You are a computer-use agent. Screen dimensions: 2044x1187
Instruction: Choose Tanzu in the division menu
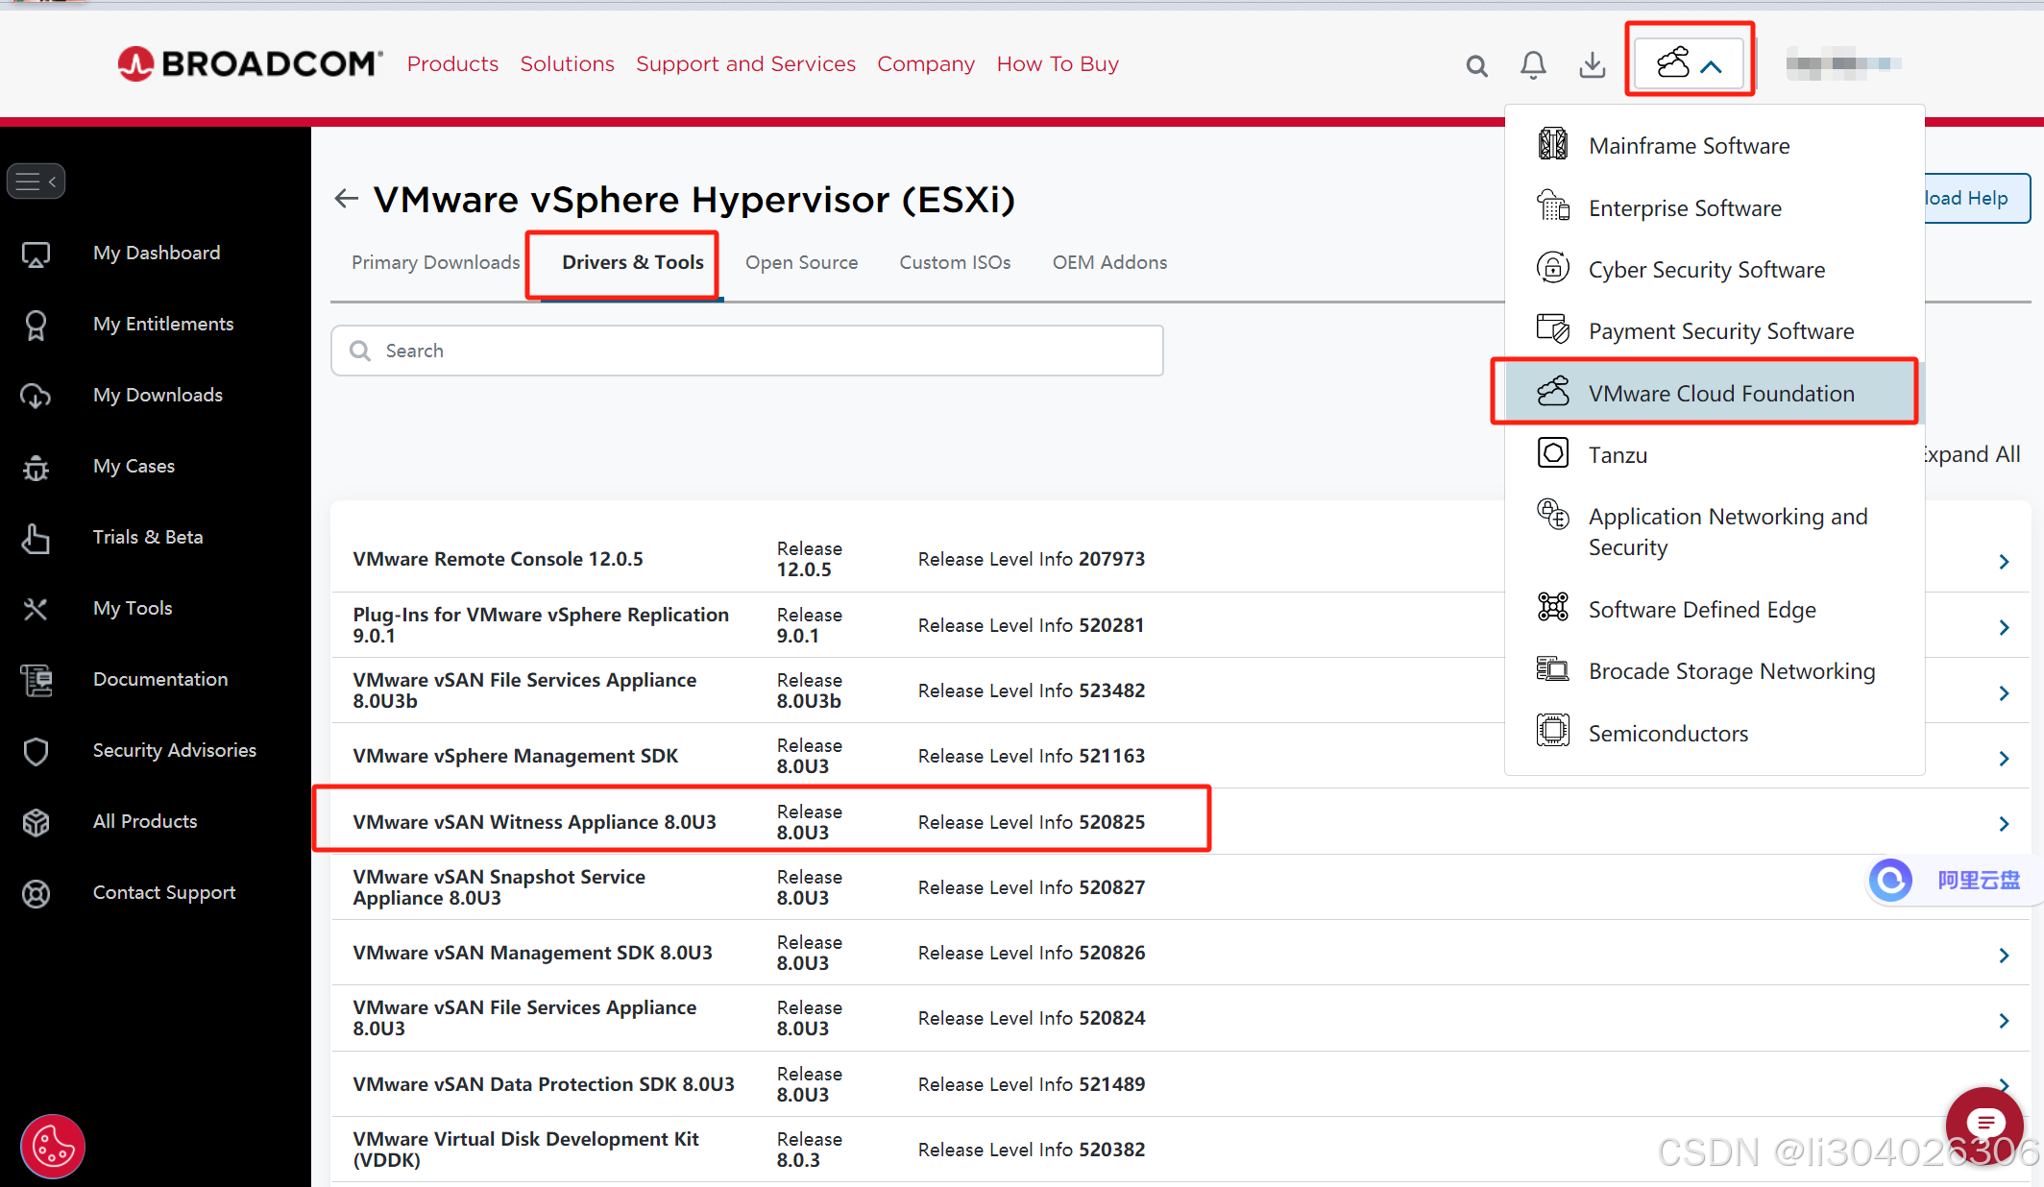1618,454
